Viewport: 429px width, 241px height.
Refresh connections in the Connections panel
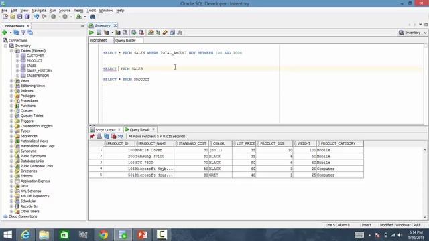[16, 33]
